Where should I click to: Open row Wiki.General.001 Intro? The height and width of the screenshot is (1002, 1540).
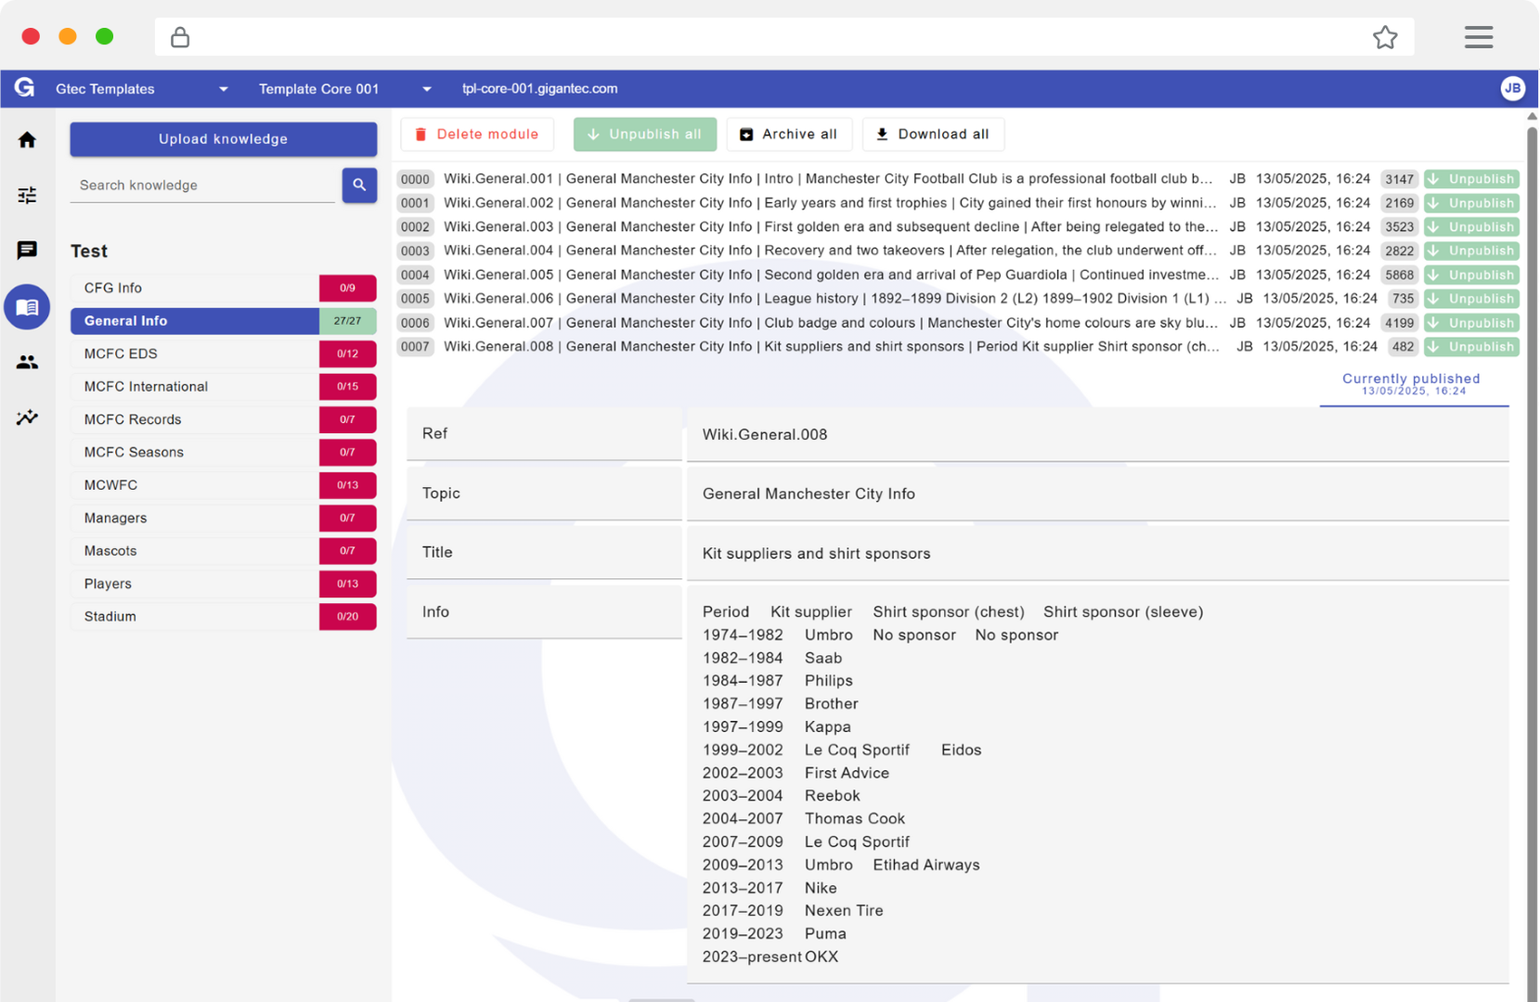pyautogui.click(x=828, y=179)
